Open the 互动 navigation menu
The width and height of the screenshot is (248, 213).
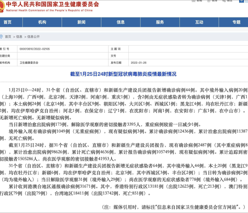[x=199, y=22]
